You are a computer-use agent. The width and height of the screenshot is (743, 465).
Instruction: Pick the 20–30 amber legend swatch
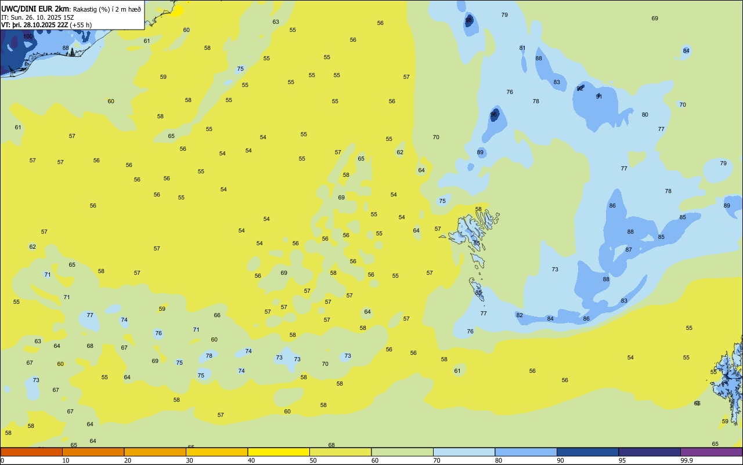pos(155,452)
